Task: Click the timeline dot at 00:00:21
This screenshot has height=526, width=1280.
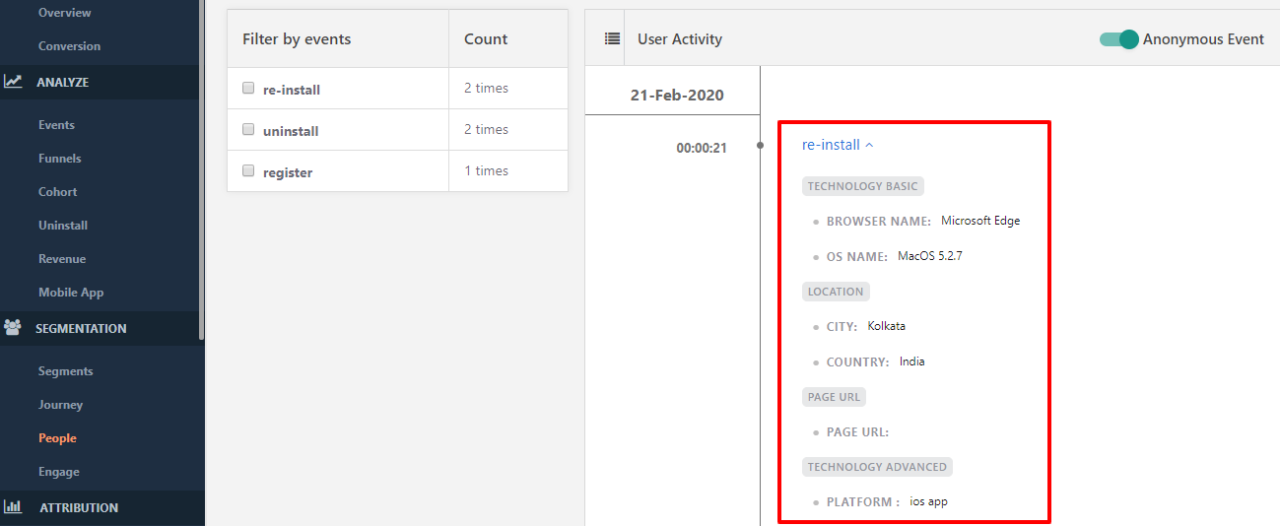Action: click(x=760, y=146)
